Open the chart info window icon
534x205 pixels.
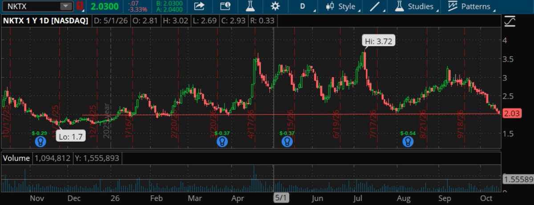(226, 6)
